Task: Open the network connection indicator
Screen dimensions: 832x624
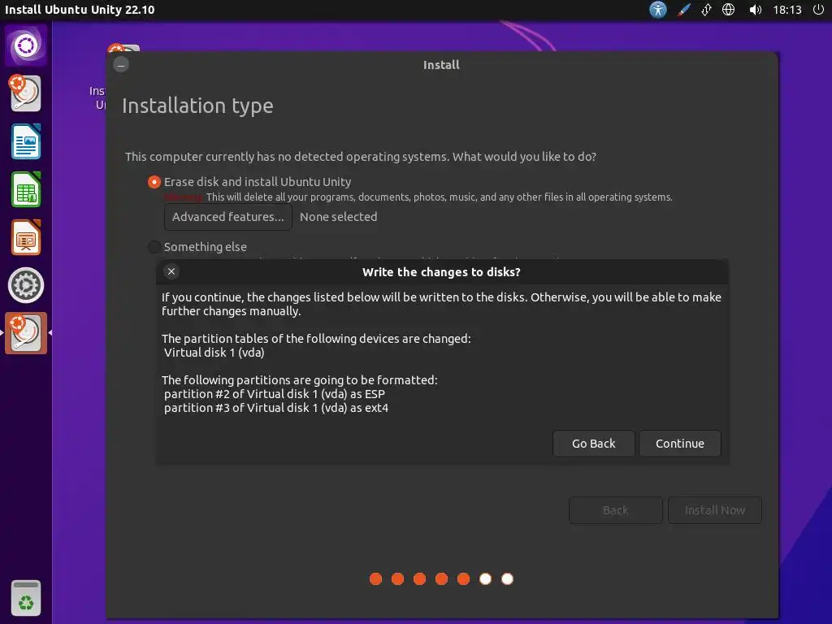Action: [x=706, y=10]
